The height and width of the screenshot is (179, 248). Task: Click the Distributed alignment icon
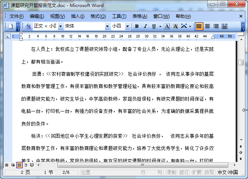224,26
